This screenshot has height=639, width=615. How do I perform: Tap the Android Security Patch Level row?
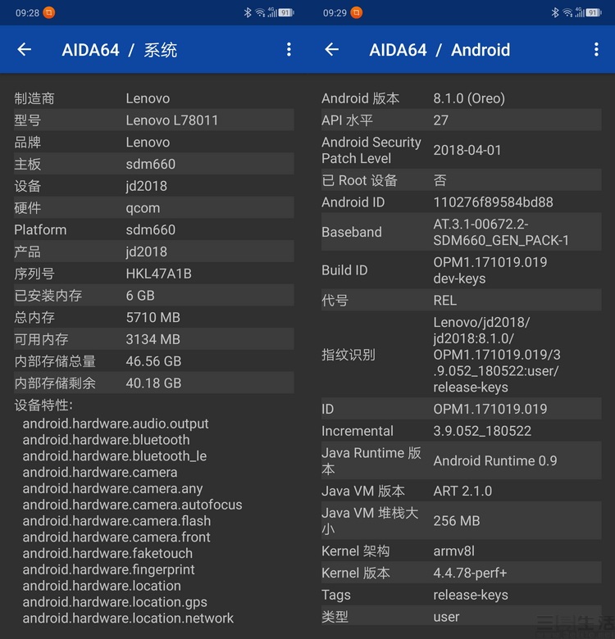(x=461, y=150)
